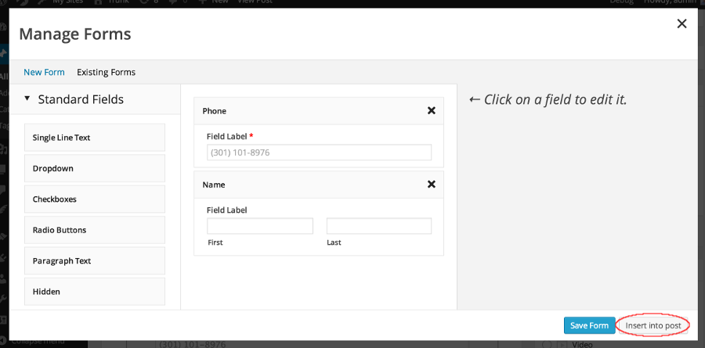Click the First name input box
Screen dimensions: 705x348
pos(259,226)
